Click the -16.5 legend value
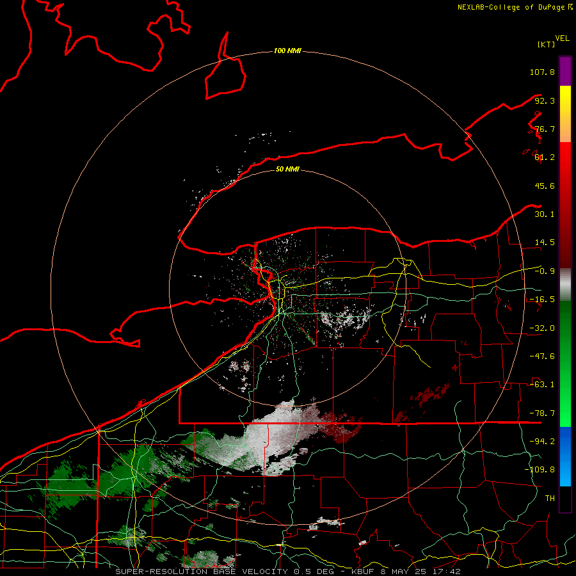This screenshot has height=576, width=576. point(542,300)
